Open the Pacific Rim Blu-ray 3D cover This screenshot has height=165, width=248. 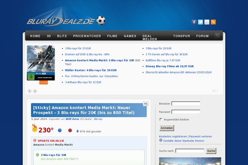coord(41,63)
